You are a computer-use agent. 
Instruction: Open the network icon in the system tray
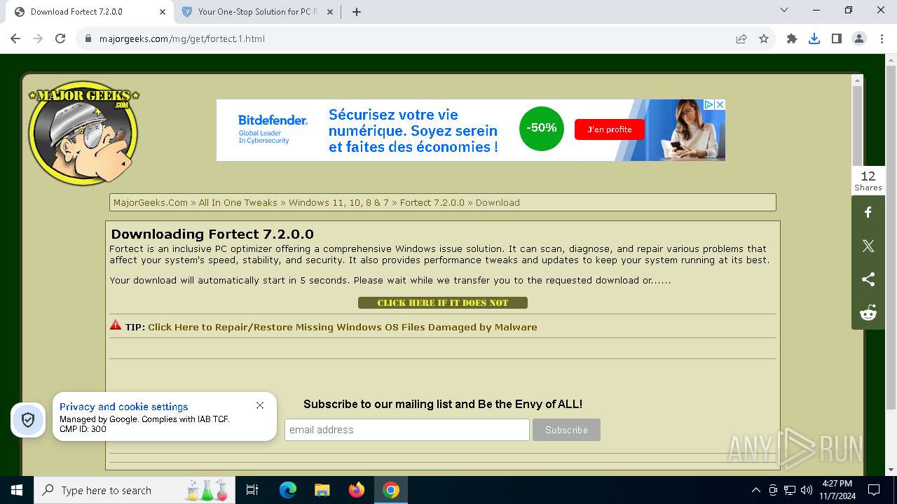pos(790,490)
